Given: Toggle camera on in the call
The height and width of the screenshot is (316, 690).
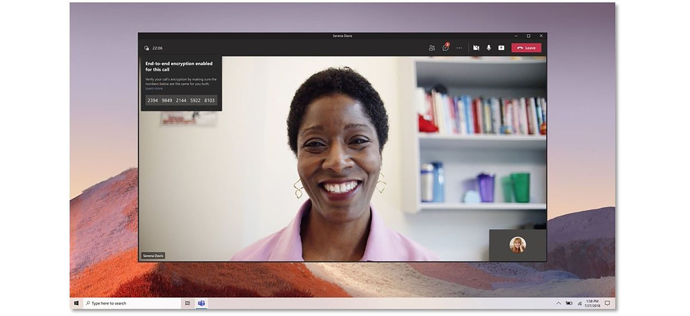Looking at the screenshot, I should coord(476,48).
